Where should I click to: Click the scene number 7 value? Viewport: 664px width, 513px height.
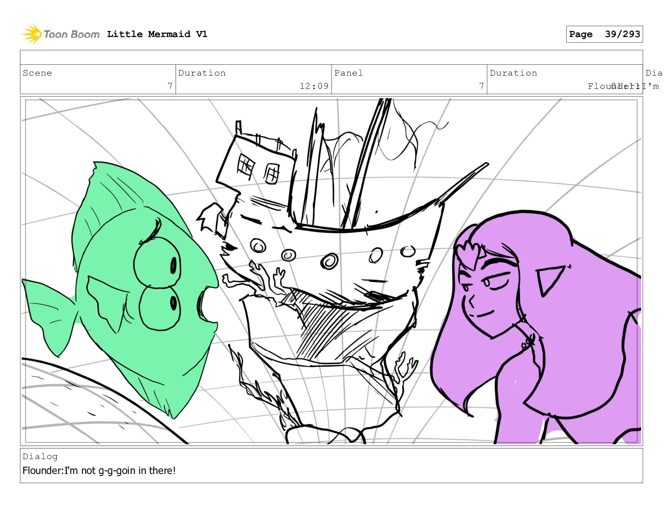(170, 86)
